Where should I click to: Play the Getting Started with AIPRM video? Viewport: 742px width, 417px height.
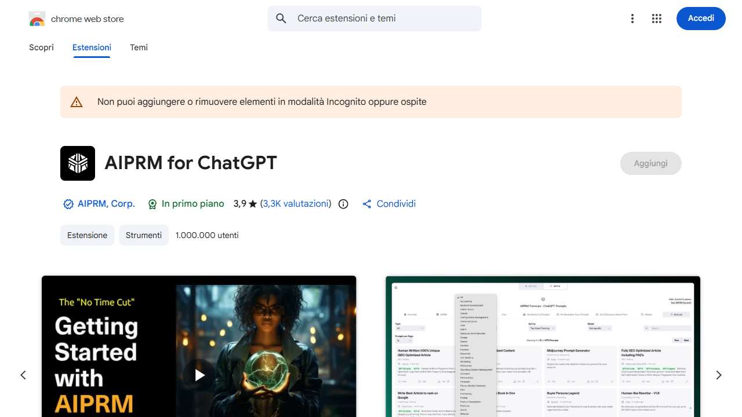199,375
